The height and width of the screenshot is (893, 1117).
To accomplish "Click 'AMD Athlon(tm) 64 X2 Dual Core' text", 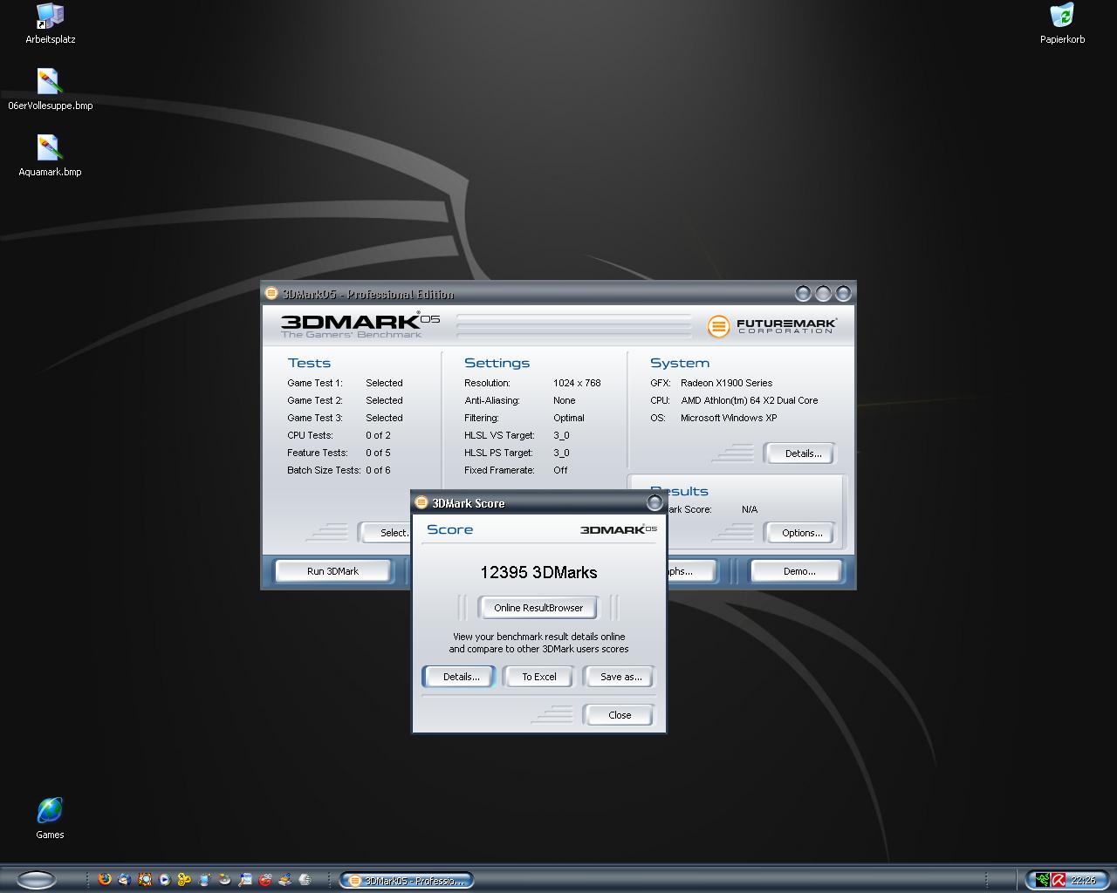I will [750, 400].
